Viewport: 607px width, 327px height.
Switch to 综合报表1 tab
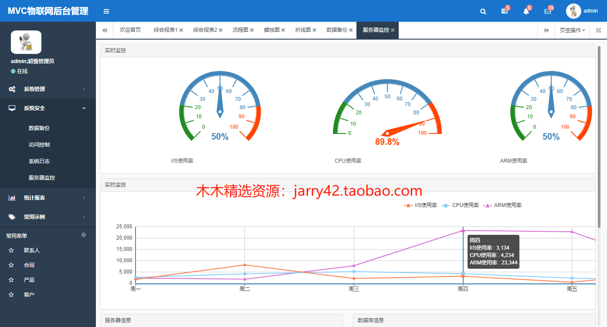coord(166,30)
